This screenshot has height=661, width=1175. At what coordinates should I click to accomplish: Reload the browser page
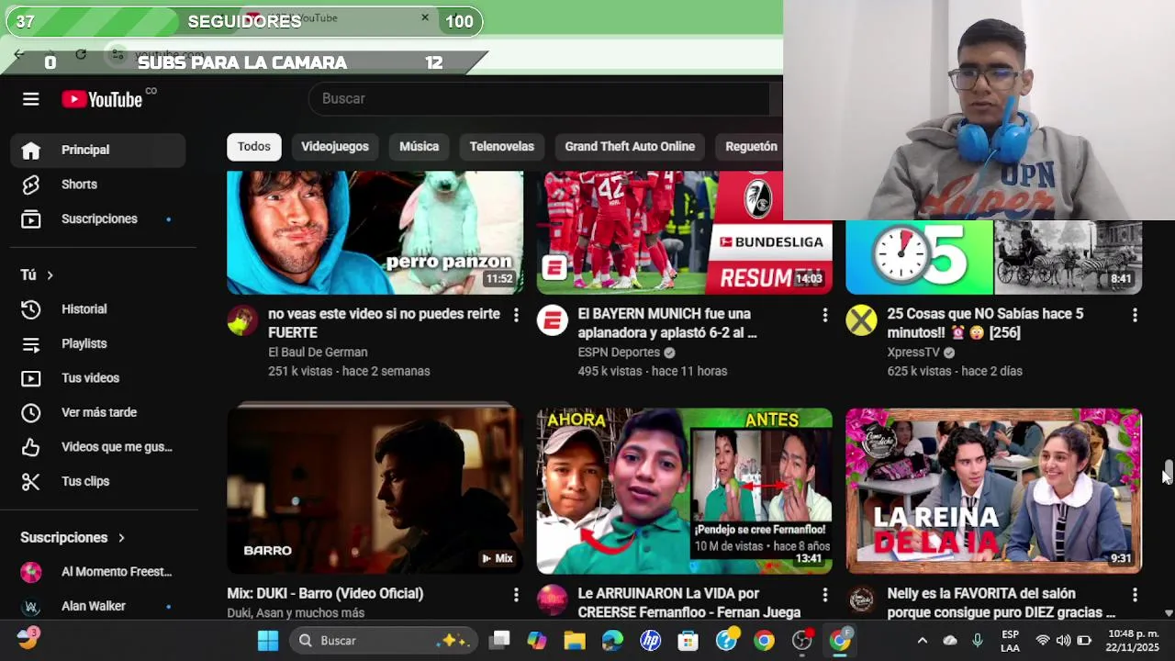point(81,55)
